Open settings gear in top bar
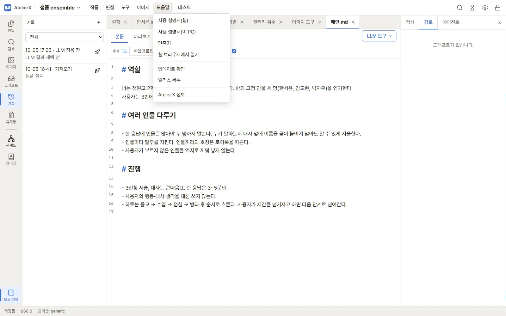Image resolution: width=506 pixels, height=316 pixels. click(x=485, y=8)
